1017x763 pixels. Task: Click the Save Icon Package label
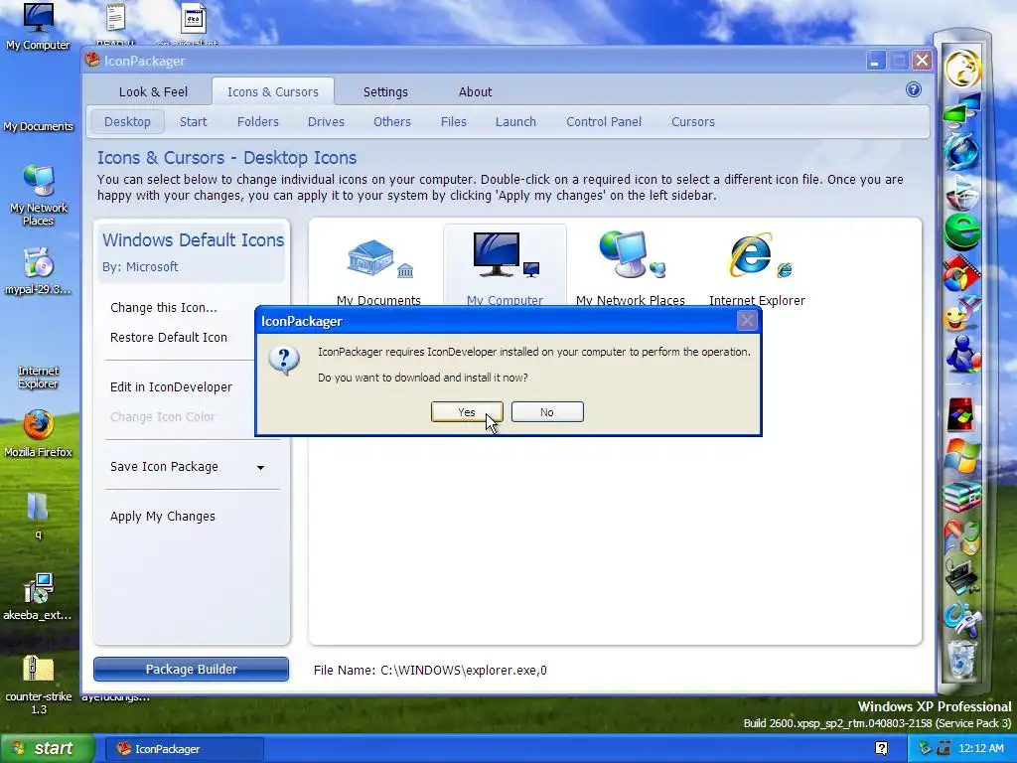(164, 467)
